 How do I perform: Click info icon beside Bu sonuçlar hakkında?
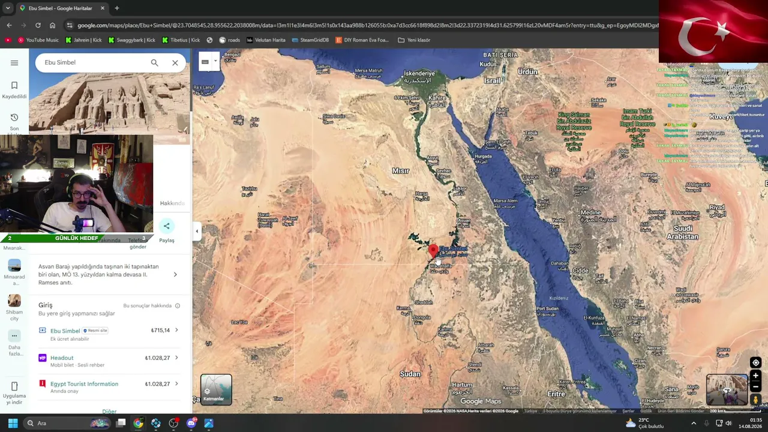(178, 306)
